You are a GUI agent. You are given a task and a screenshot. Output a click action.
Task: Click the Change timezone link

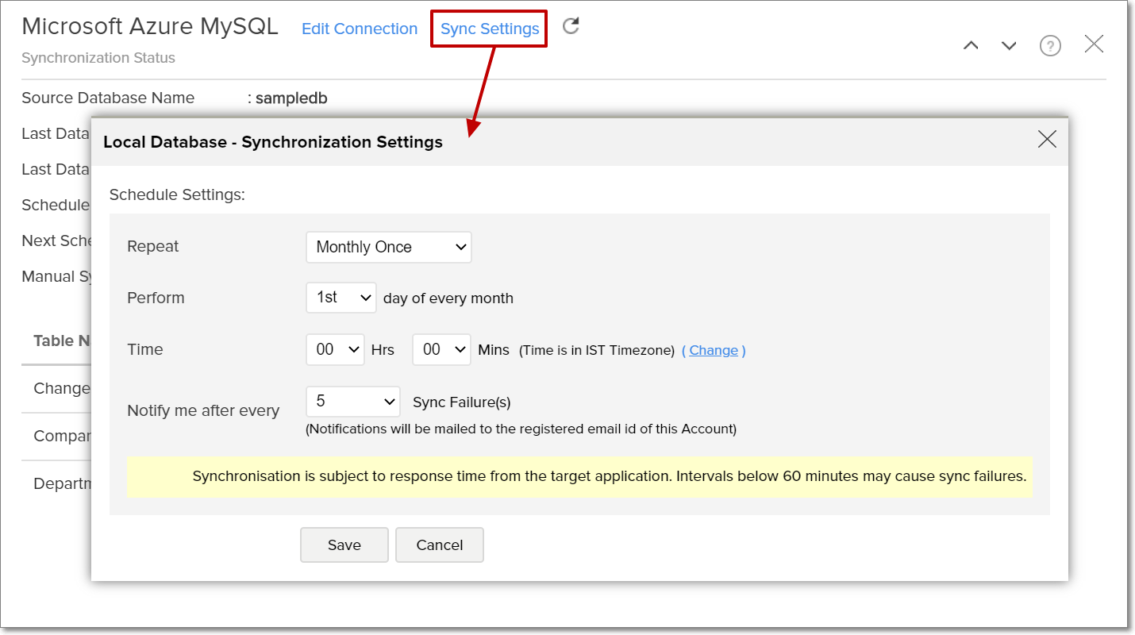tap(713, 350)
